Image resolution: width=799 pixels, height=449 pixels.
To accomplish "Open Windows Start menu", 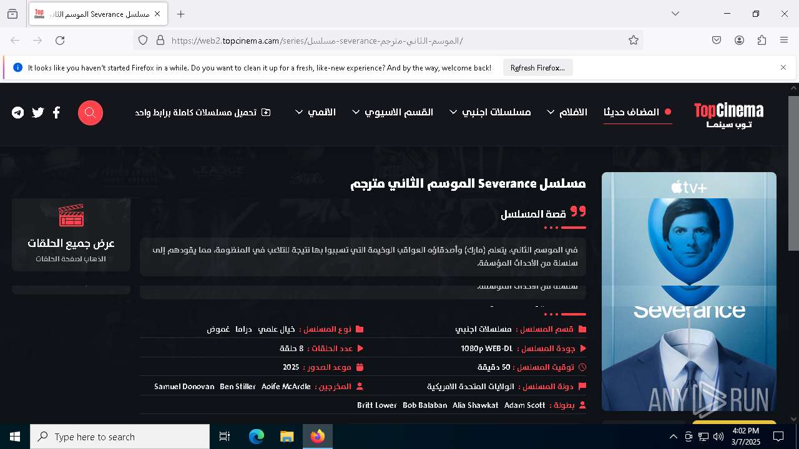I will (x=15, y=437).
